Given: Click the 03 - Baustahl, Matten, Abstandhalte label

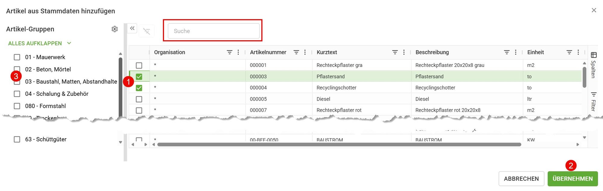Looking at the screenshot, I should [71, 82].
